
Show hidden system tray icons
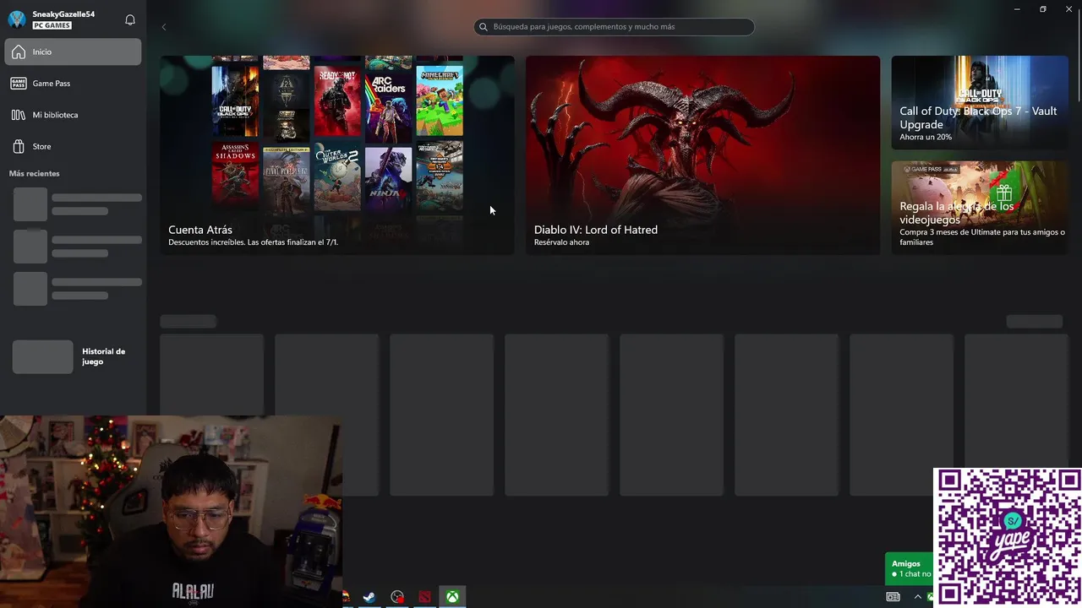tap(917, 597)
